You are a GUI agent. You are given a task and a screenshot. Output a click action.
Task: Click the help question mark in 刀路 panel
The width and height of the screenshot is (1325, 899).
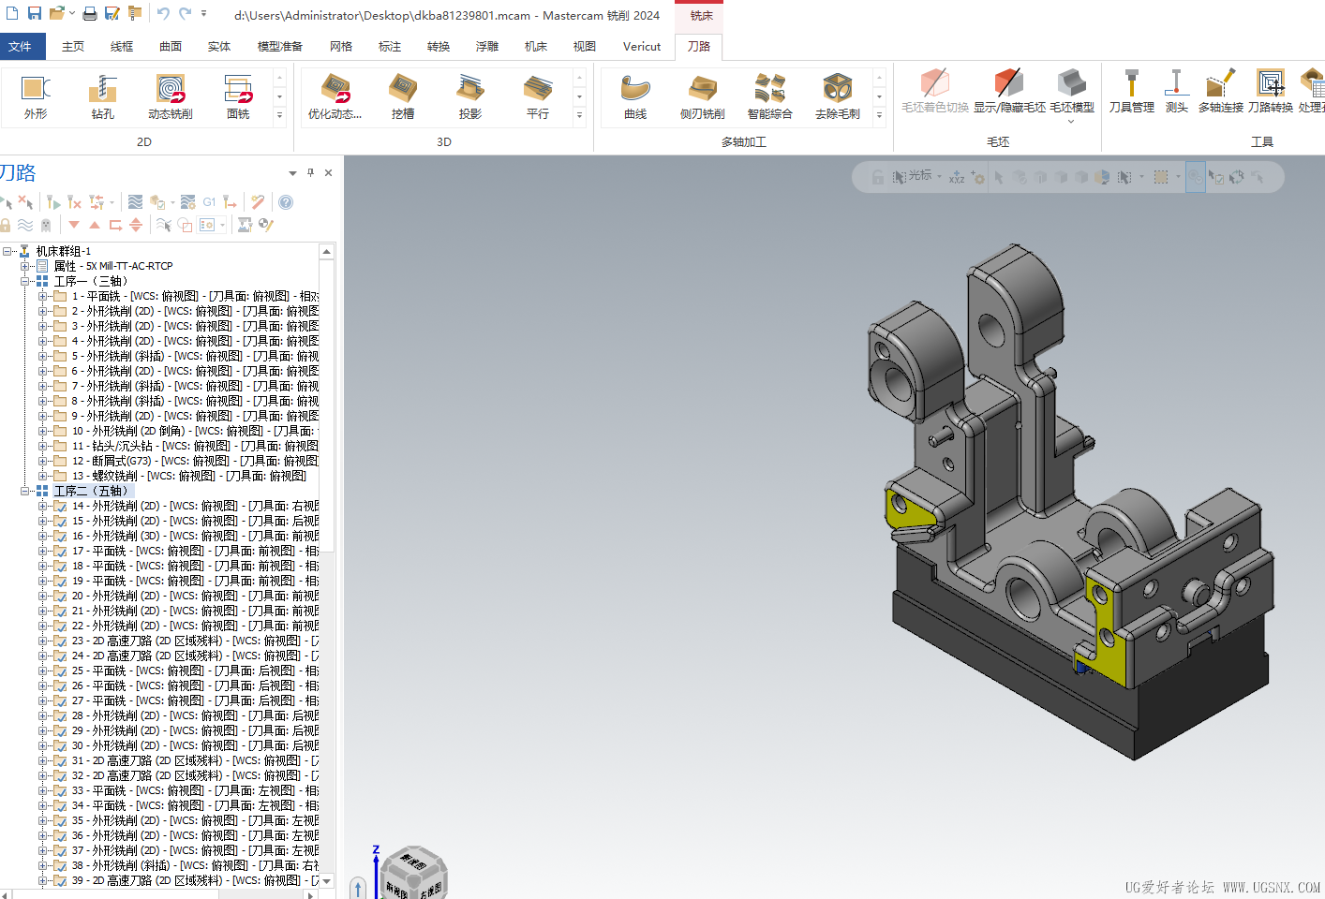286,202
